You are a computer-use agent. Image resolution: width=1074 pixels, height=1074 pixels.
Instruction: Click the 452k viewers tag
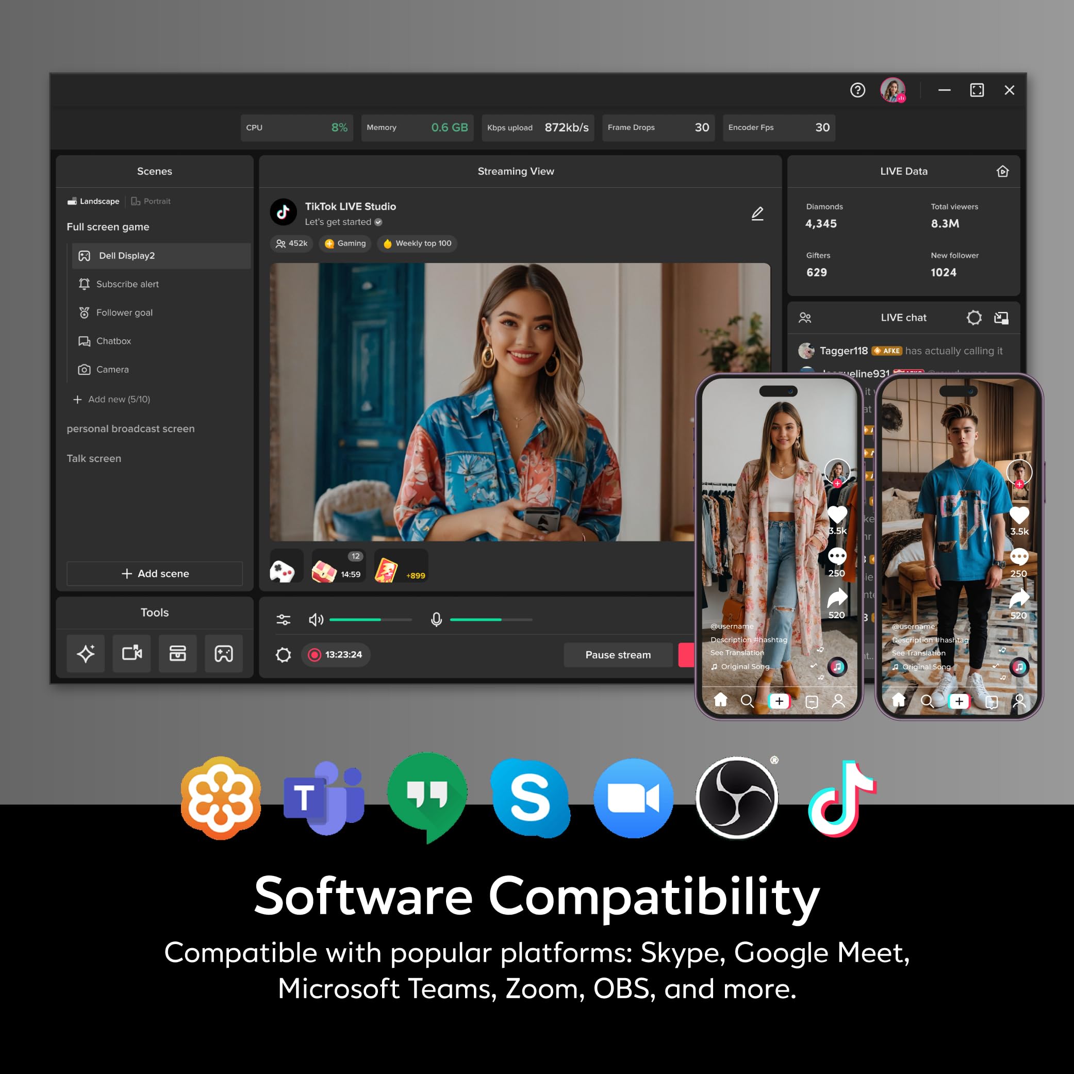(x=292, y=243)
